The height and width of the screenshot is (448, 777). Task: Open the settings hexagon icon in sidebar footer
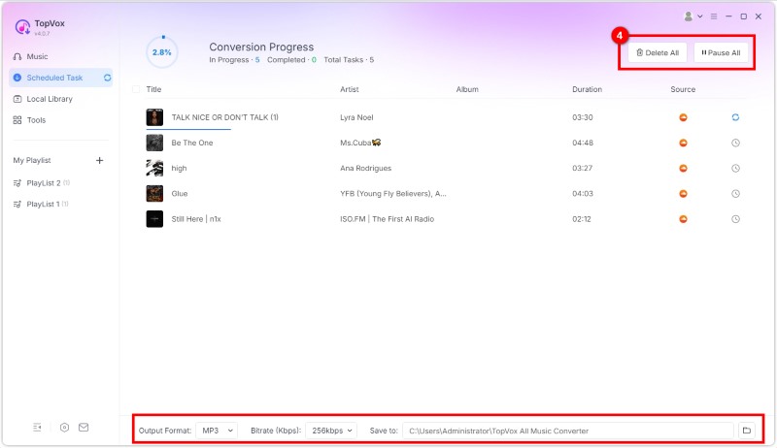tap(64, 427)
